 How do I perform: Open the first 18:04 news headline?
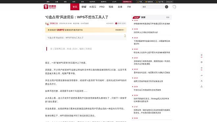tap(147, 90)
